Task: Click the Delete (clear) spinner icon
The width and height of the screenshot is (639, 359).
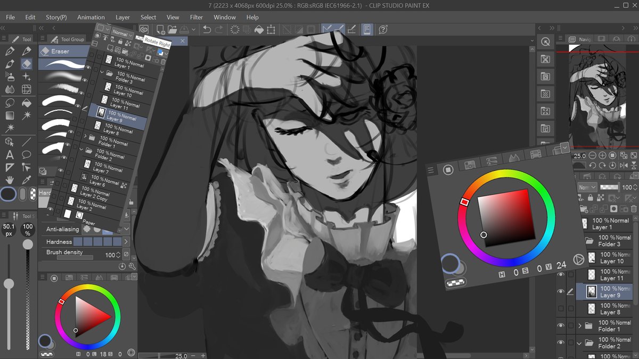Action: tap(235, 30)
